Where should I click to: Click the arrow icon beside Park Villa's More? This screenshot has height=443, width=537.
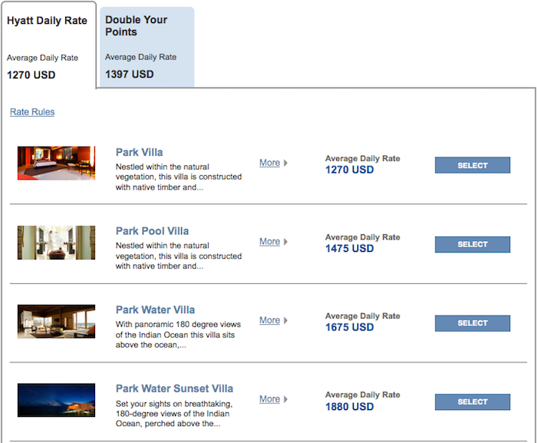click(286, 163)
